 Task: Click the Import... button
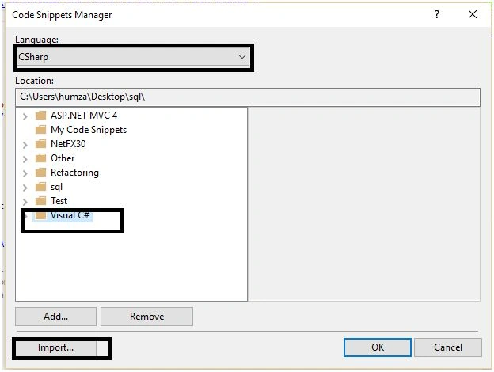point(55,347)
